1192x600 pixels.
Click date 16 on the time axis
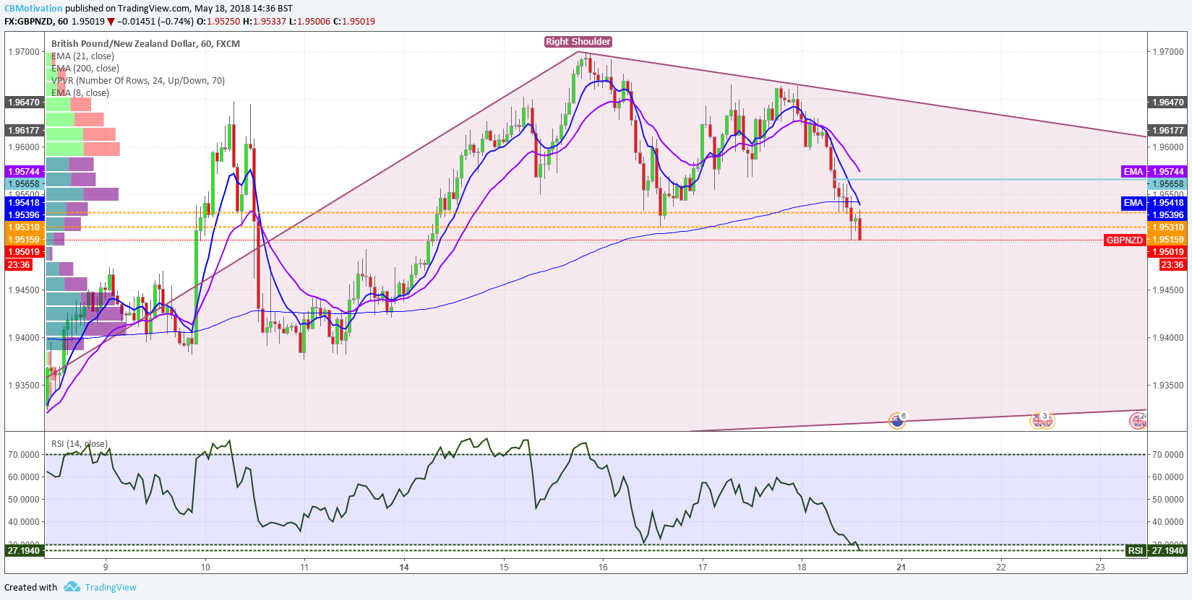603,567
